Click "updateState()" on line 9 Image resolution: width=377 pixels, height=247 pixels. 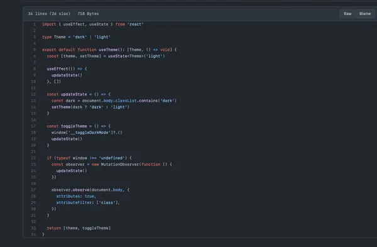click(x=67, y=75)
